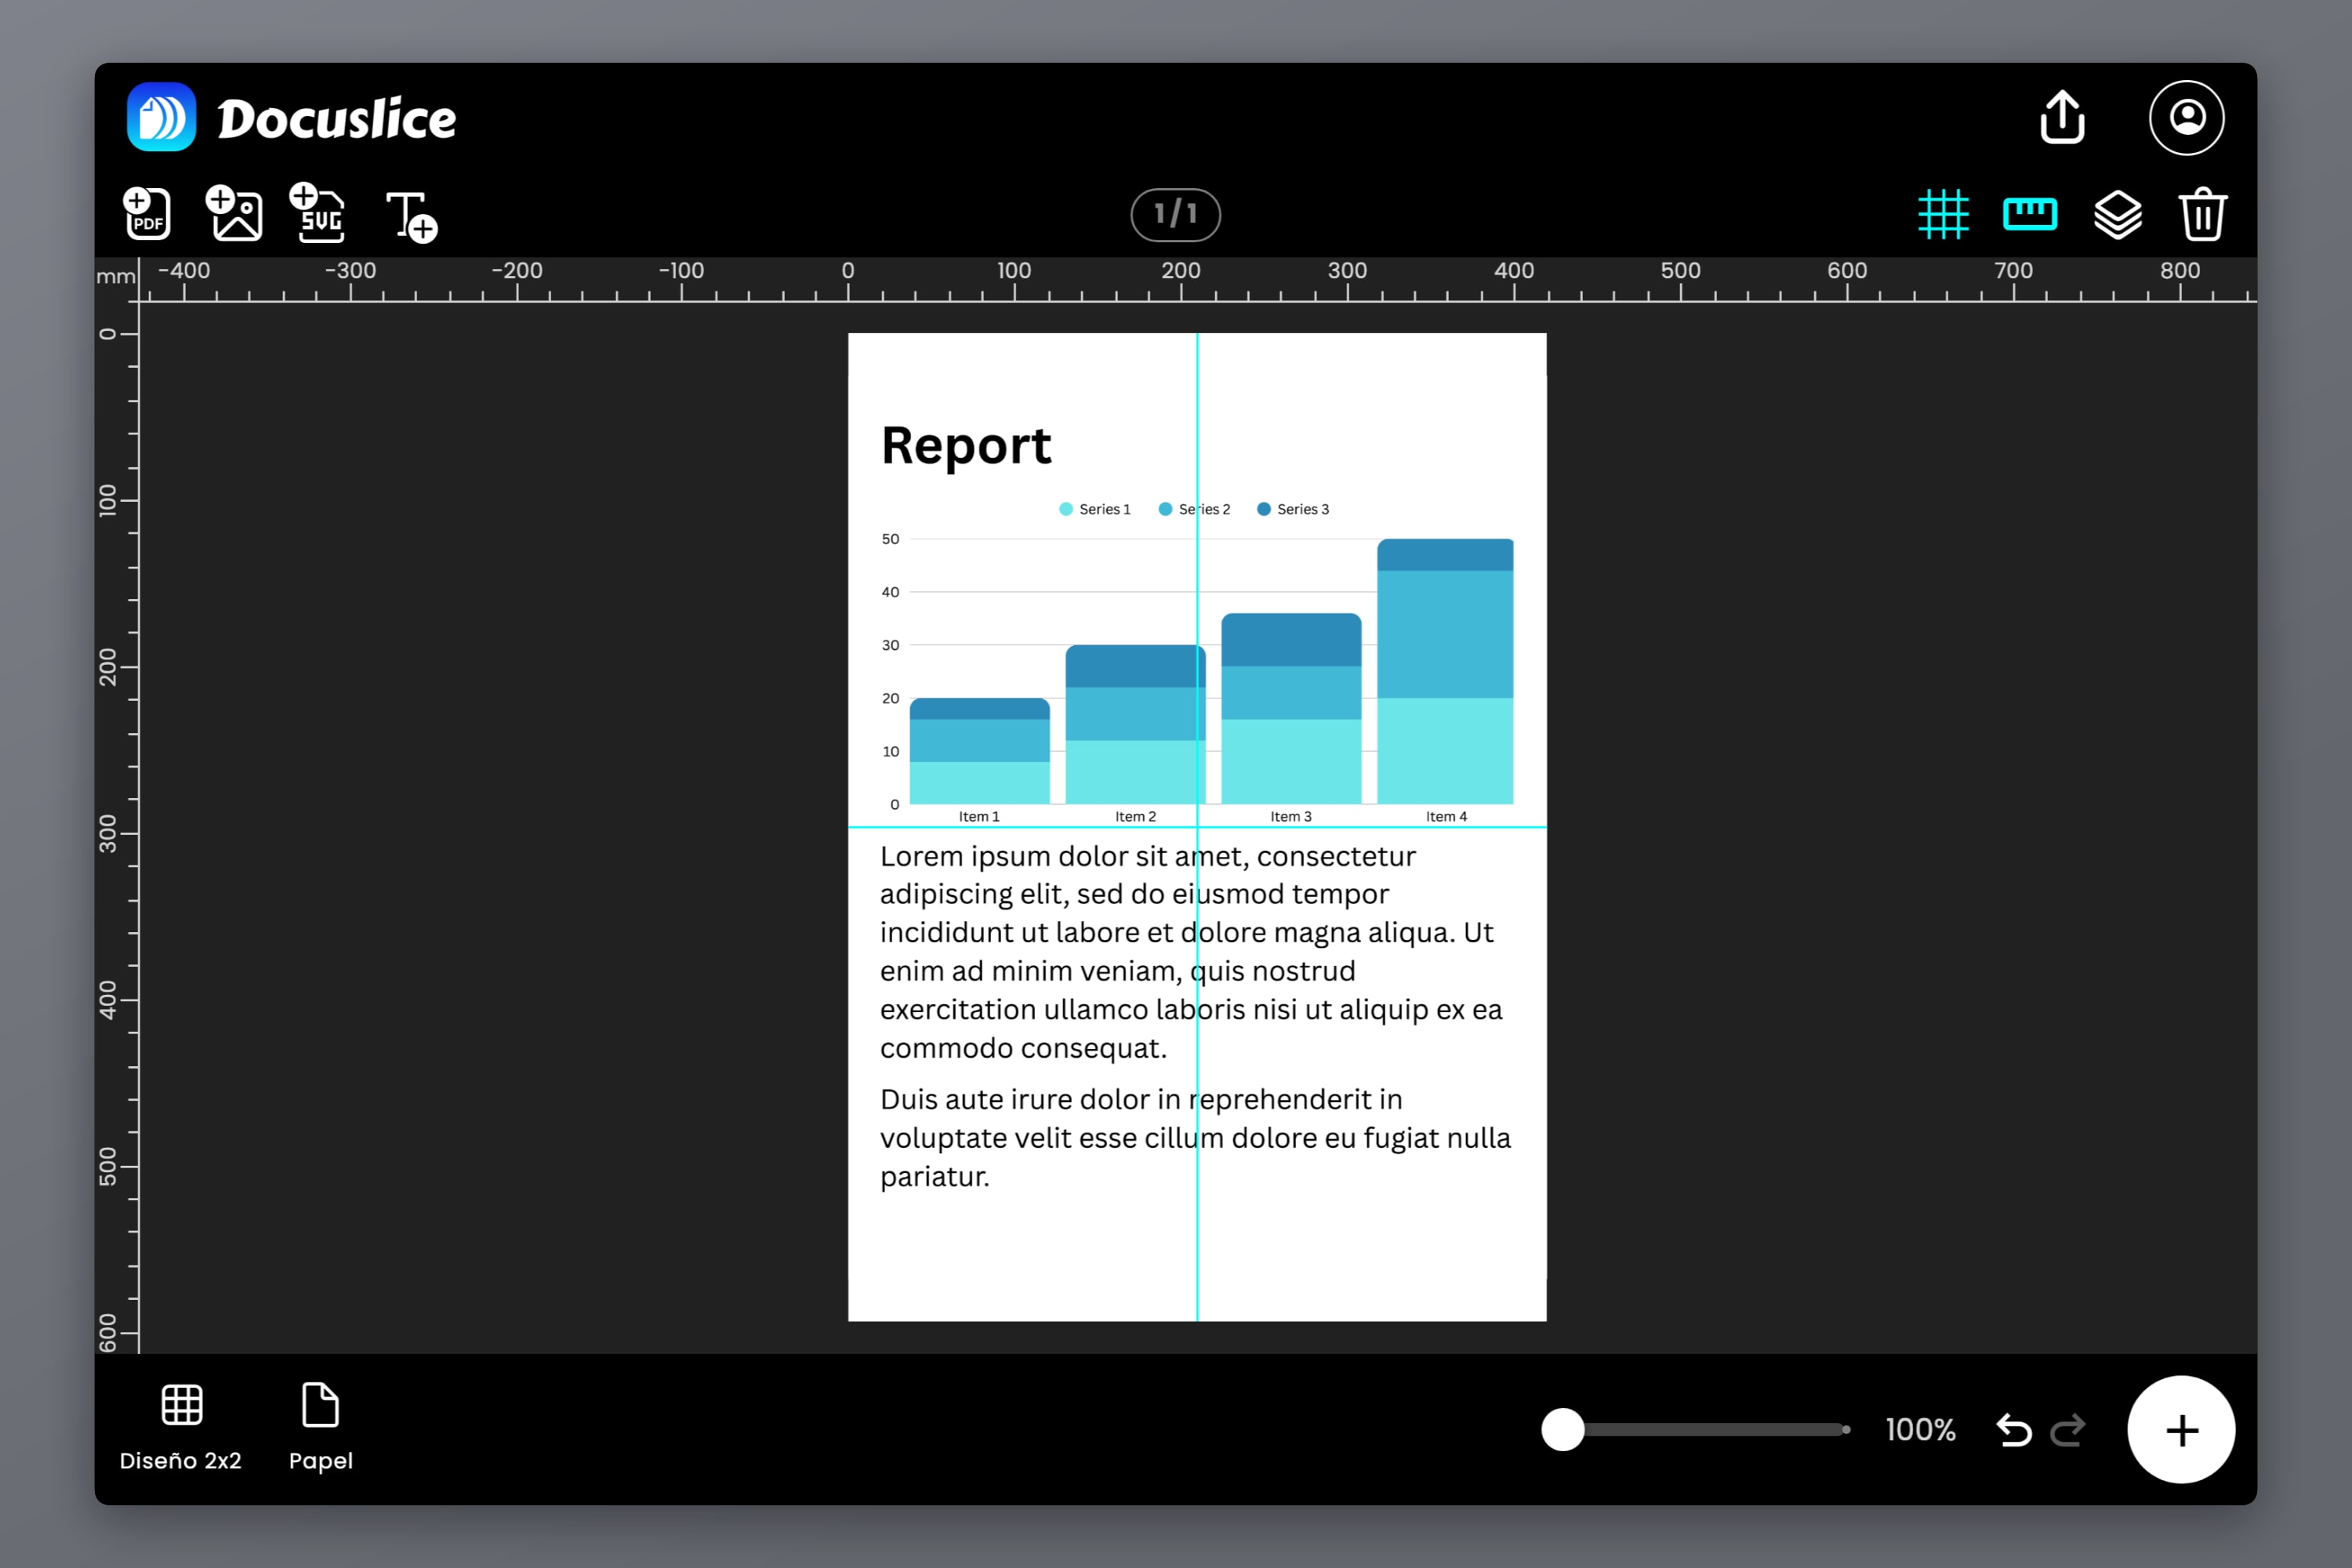
Task: Toggle the ruler display icon
Action: tap(2030, 214)
